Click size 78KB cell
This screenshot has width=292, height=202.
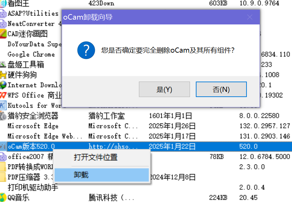click(217, 157)
